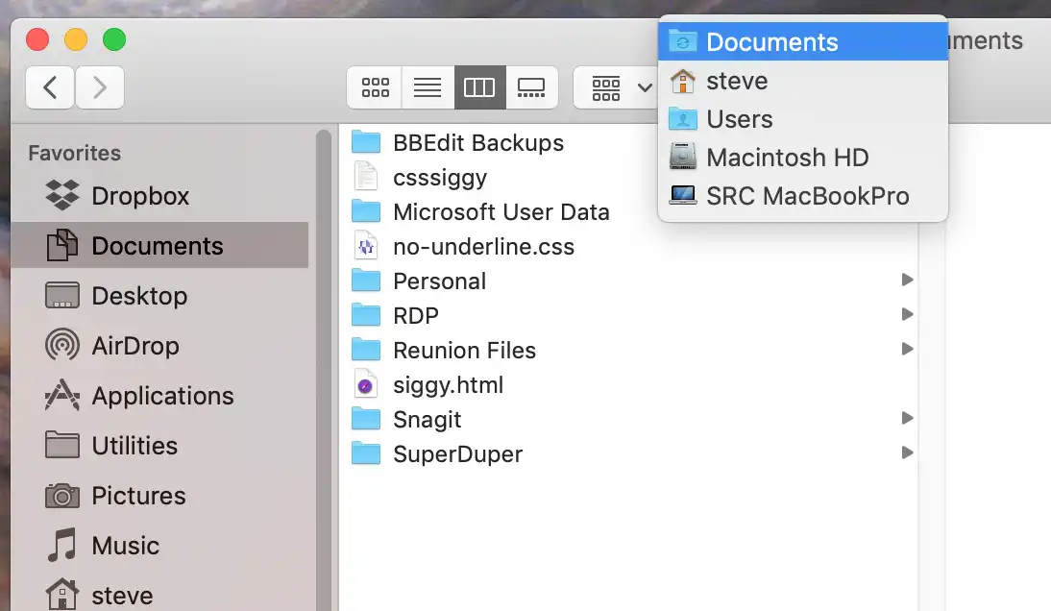Open the Utilities folder shortcut
This screenshot has height=611, width=1051.
(134, 446)
